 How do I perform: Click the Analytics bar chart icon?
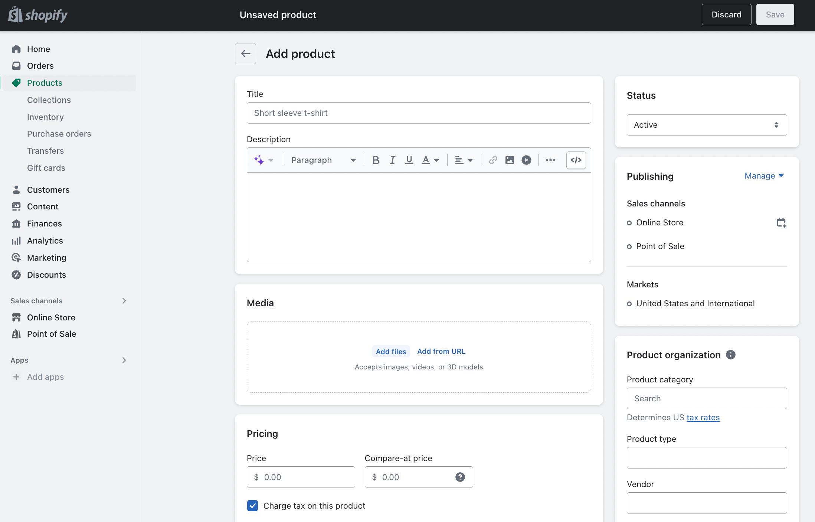(x=16, y=241)
